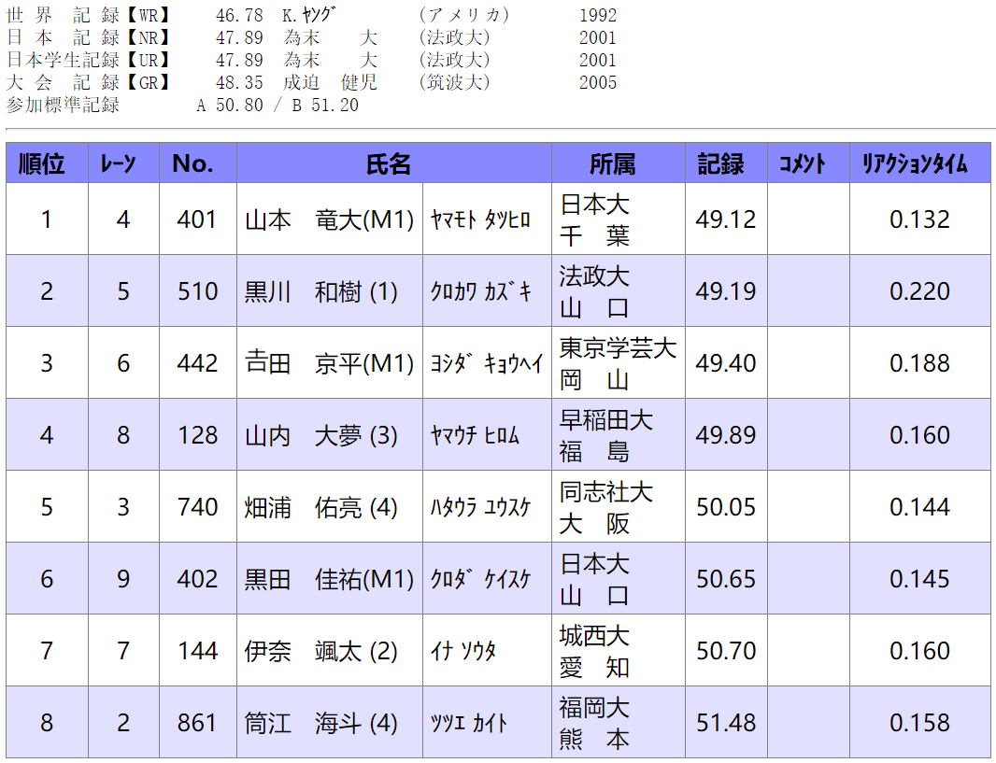996x763 pixels.
Task: Click bib number 128
Action: click(x=197, y=435)
